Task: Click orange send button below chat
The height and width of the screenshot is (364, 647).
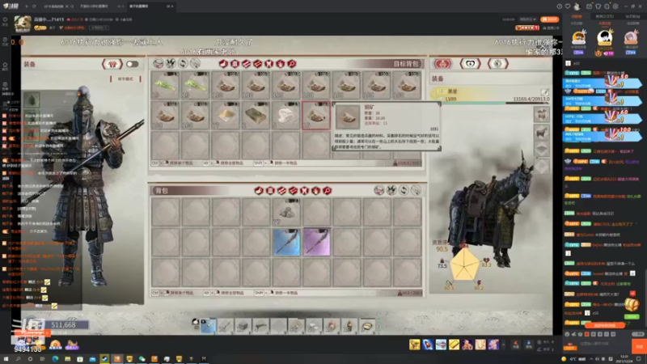Action: point(639,346)
